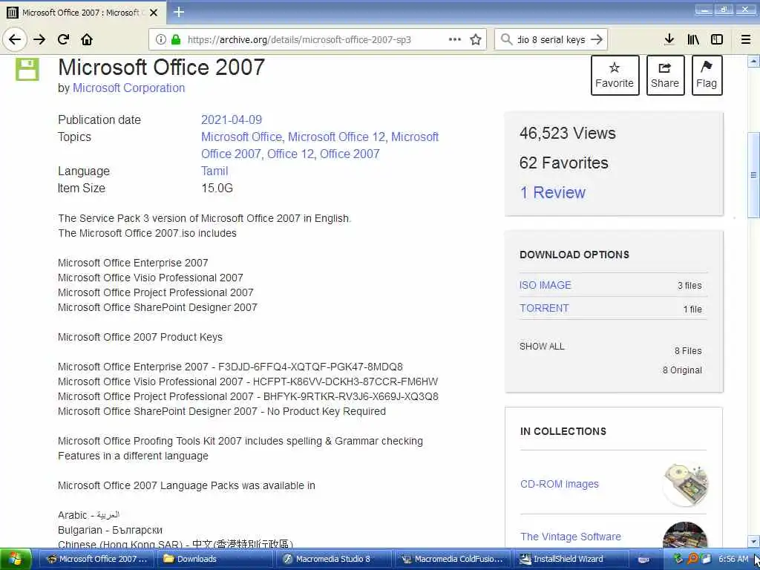760x570 pixels.
Task: Download the ISO IMAGE files
Action: (546, 285)
